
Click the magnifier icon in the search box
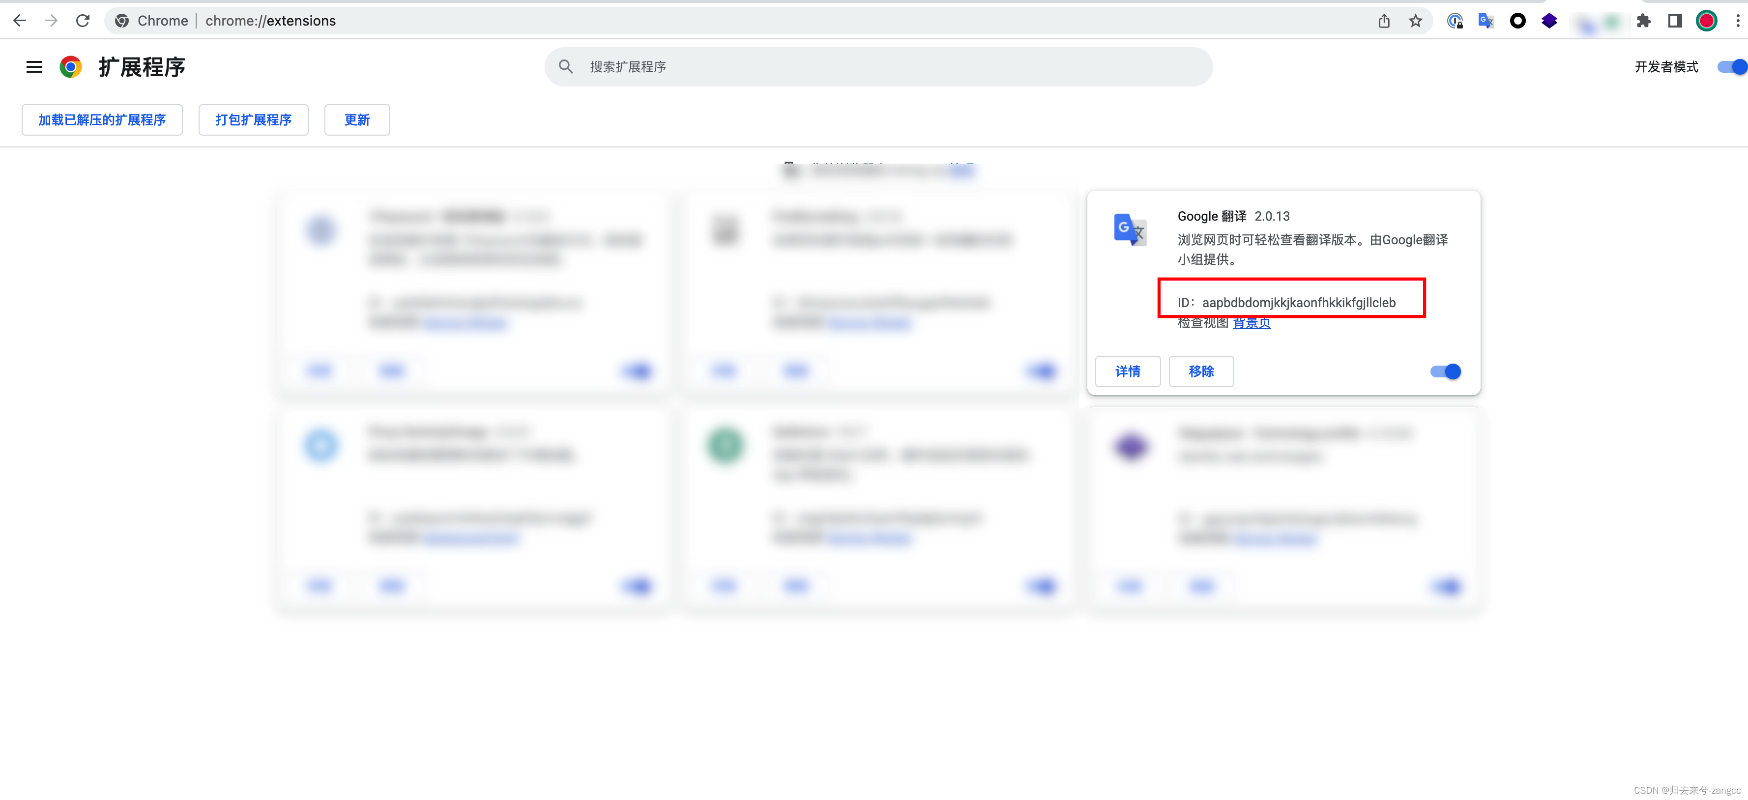[565, 66]
